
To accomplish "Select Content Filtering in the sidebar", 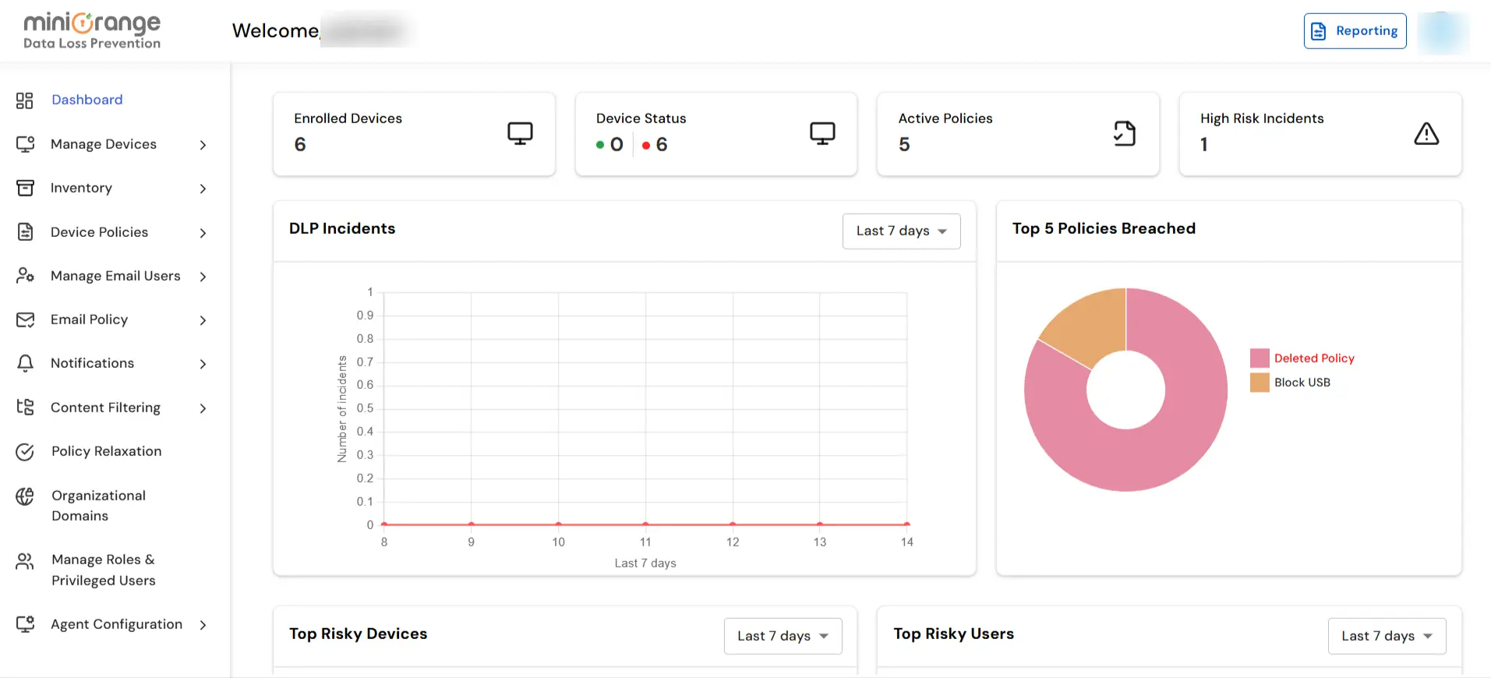I will [x=105, y=408].
